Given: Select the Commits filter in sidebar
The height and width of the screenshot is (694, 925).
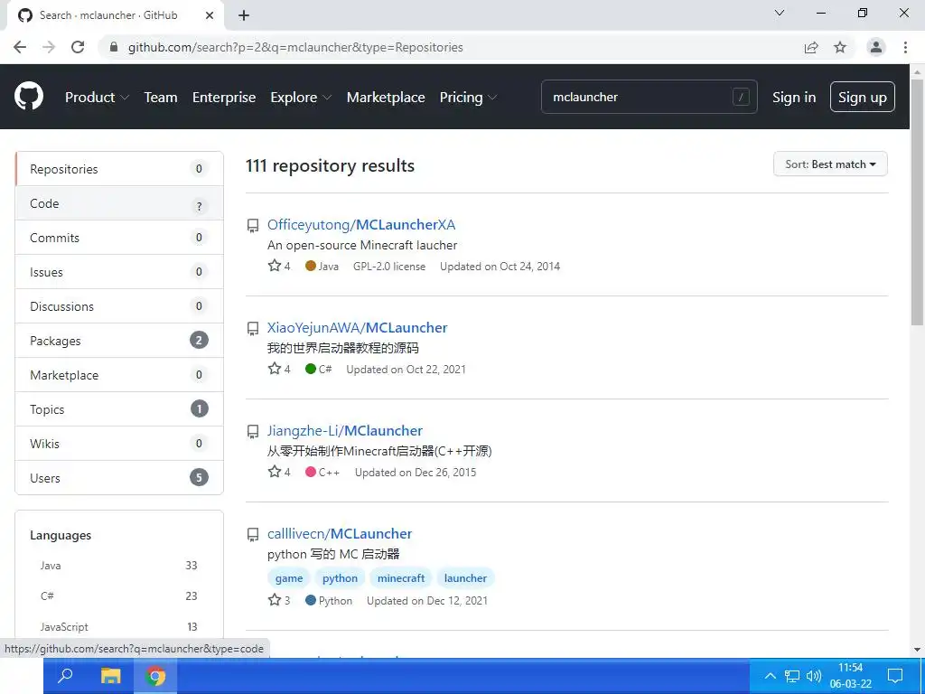Looking at the screenshot, I should pos(119,238).
